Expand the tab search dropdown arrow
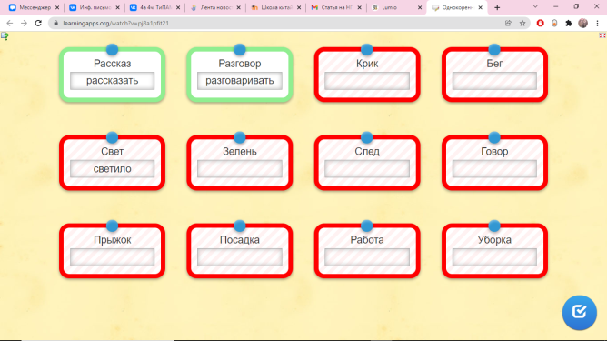 pos(535,7)
